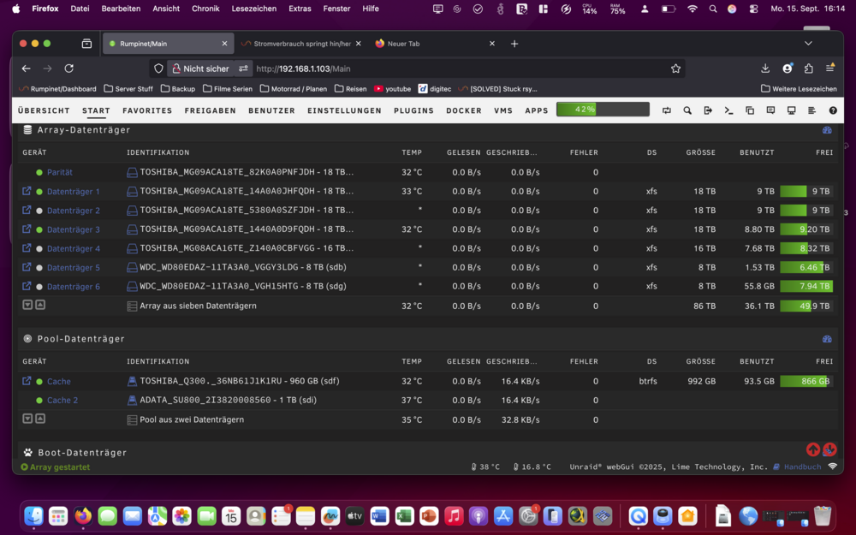This screenshot has height=535, width=856.
Task: Click the overlapping-squares copy icon in header
Action: click(750, 110)
